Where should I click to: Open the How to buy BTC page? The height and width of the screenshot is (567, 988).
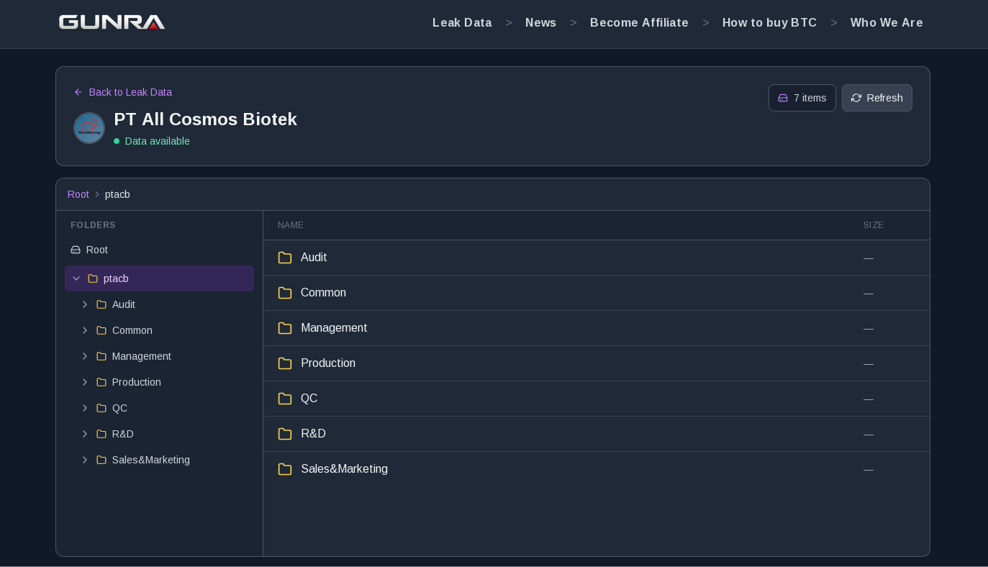click(770, 22)
